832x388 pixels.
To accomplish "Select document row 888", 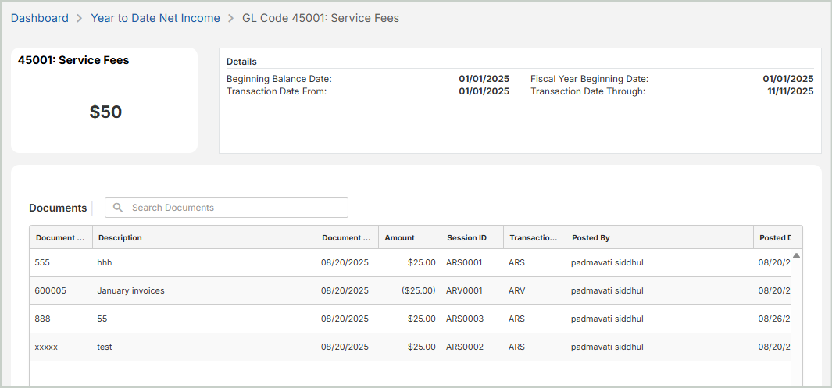I will click(x=42, y=319).
